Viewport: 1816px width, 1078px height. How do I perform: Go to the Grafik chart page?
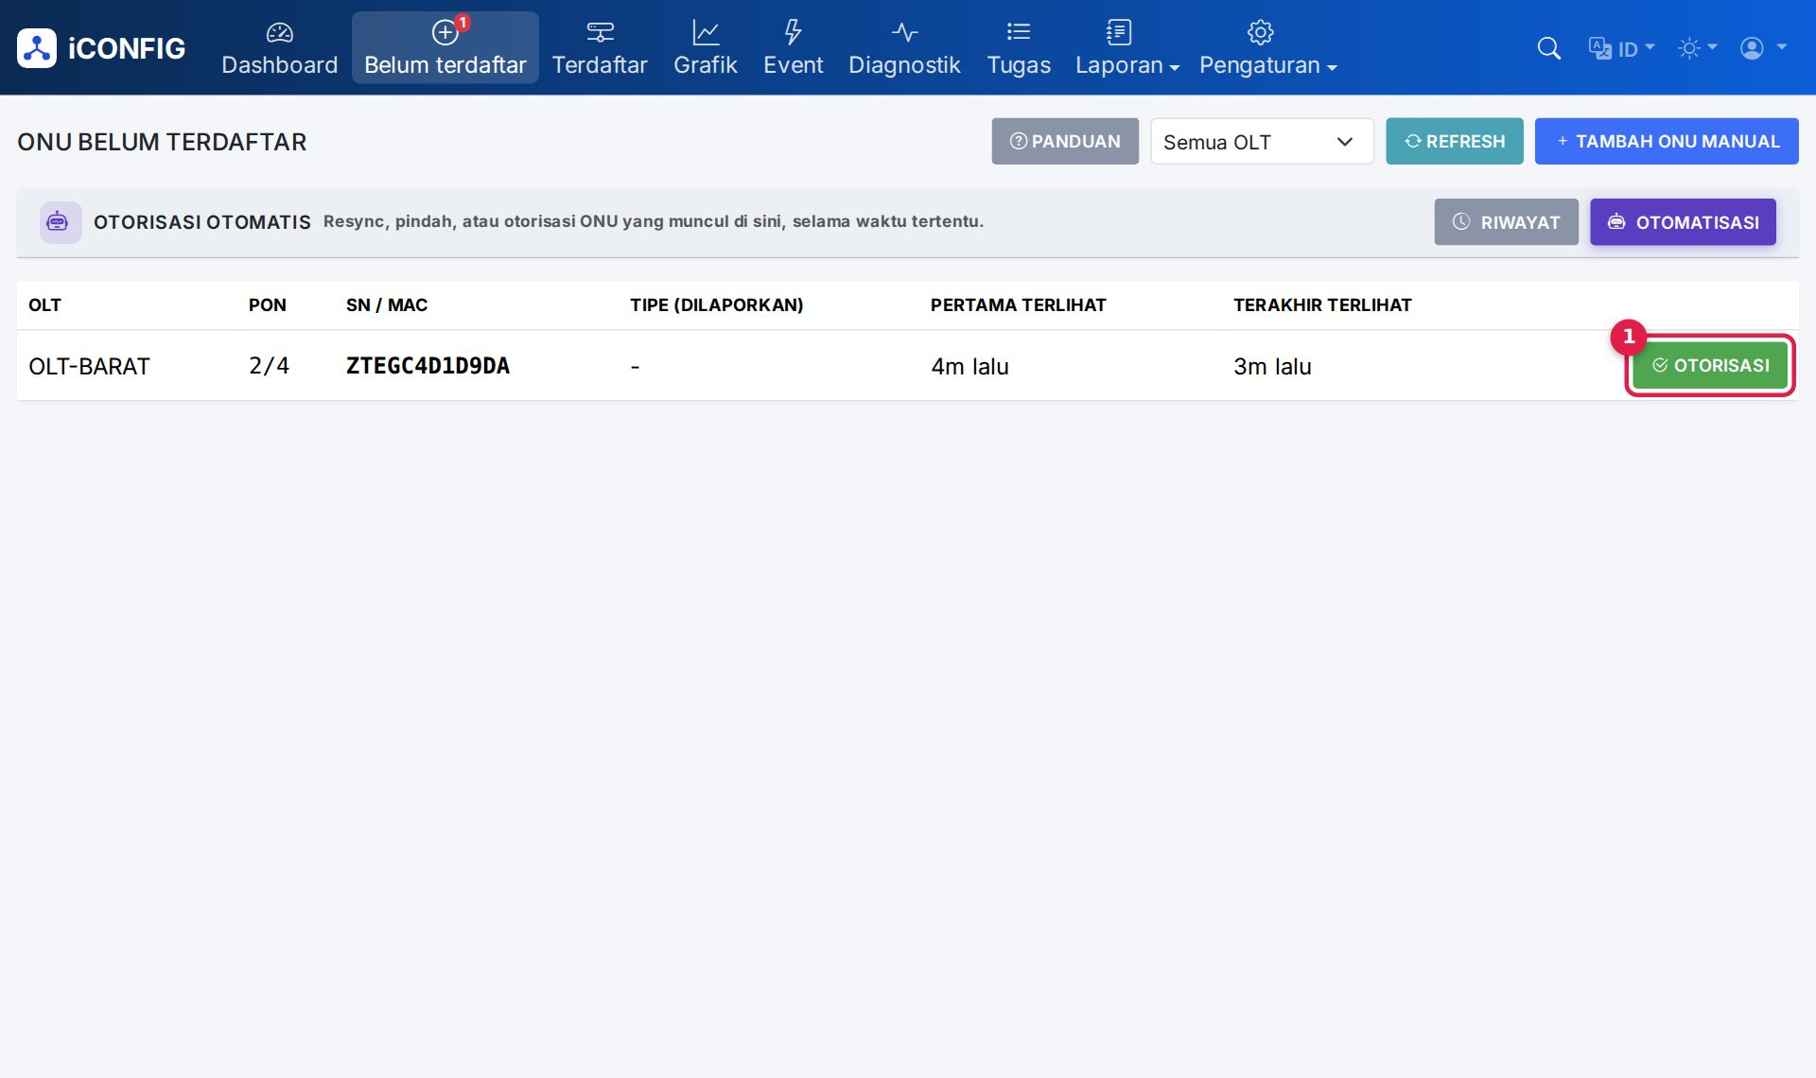click(705, 48)
